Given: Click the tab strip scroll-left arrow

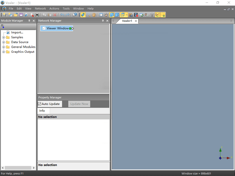Looking at the screenshot, I should click(x=113, y=21).
